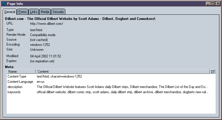The height and width of the screenshot is (120, 222).
Task: Click the Page Info window icon
Action: pyautogui.click(x=4, y=4)
